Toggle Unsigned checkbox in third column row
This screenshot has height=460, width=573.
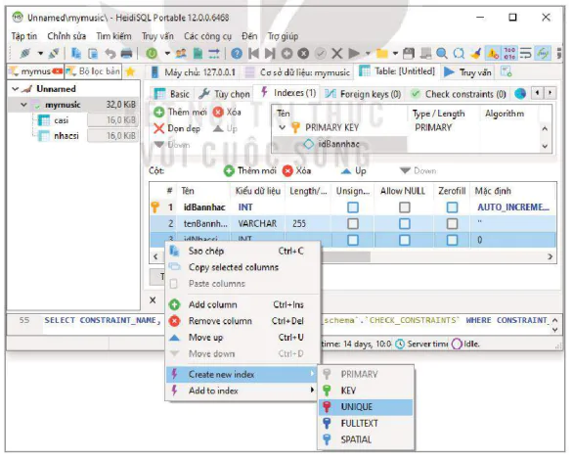pyautogui.click(x=353, y=240)
